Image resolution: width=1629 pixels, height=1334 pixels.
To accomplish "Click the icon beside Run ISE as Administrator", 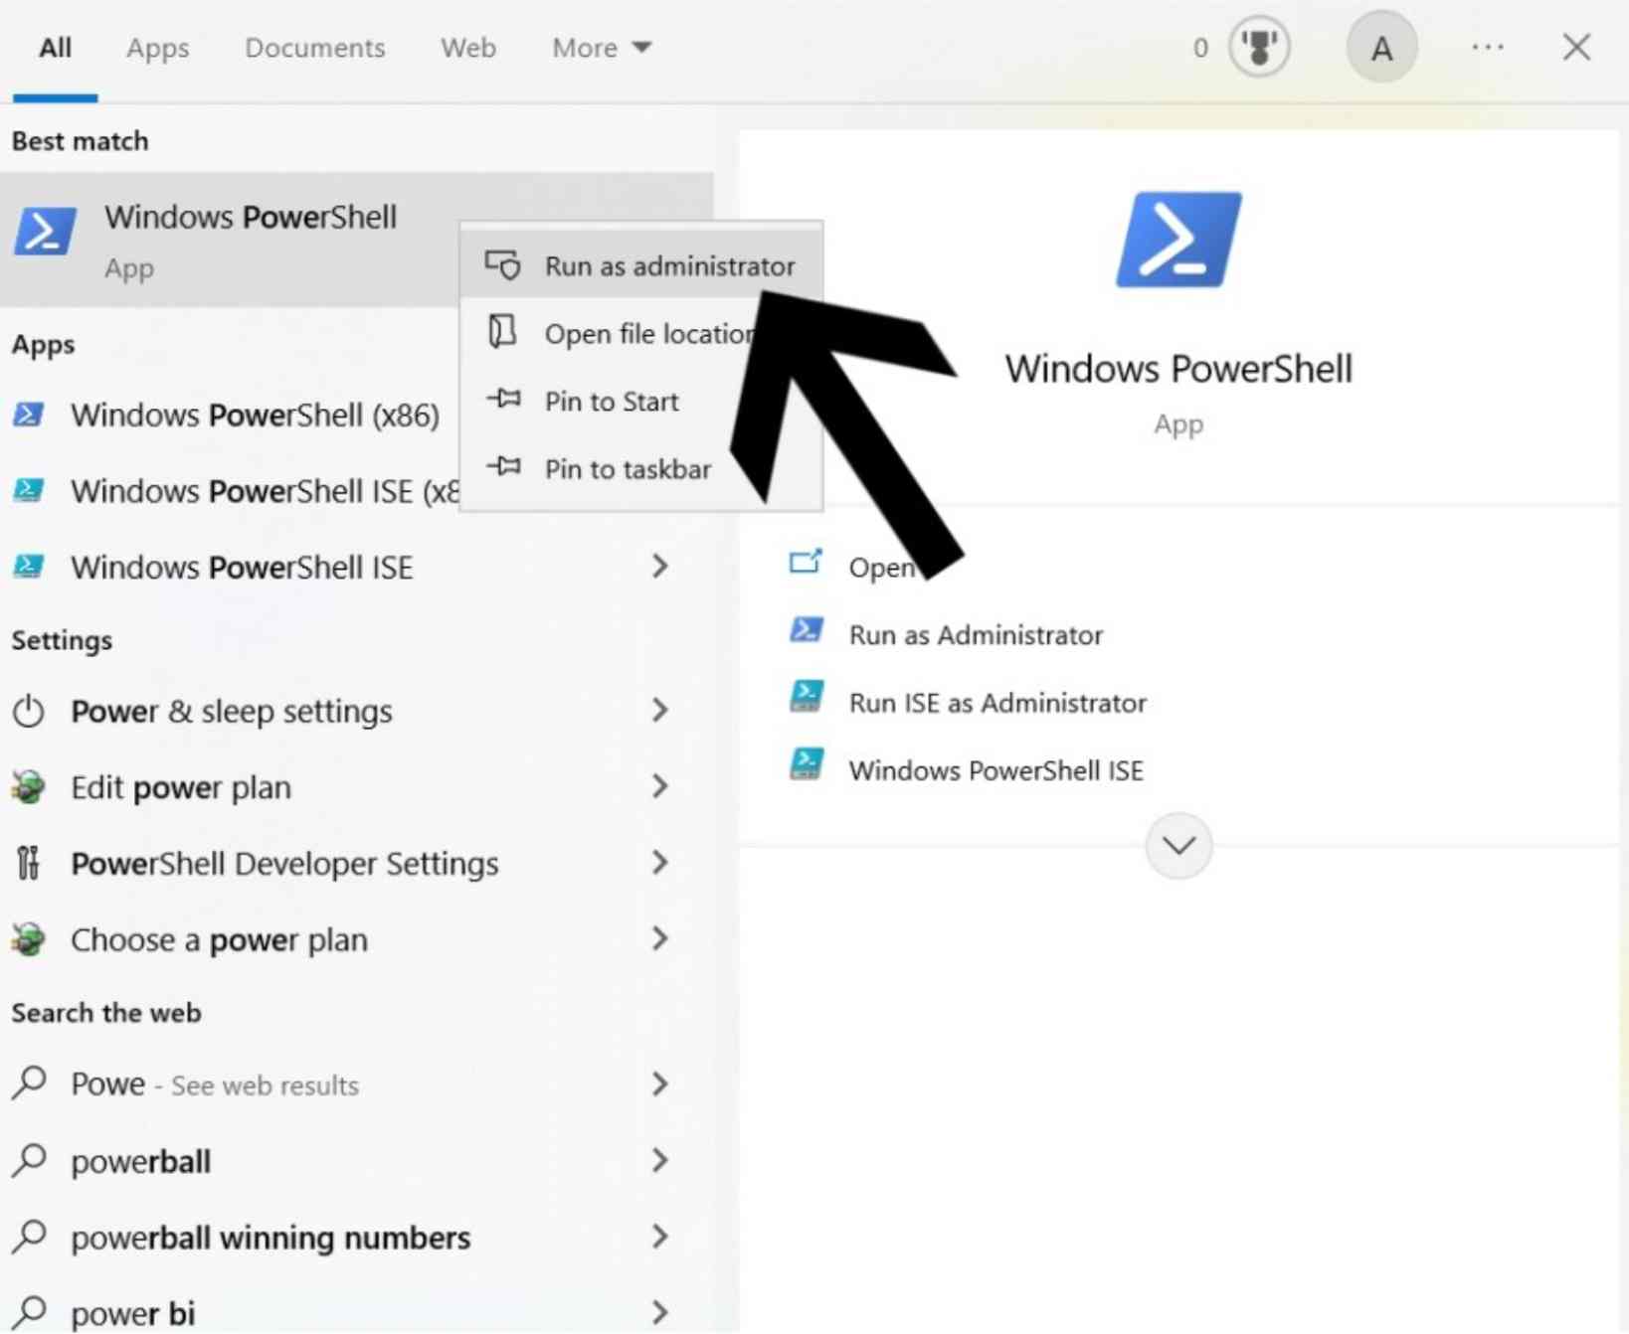I will tap(806, 697).
